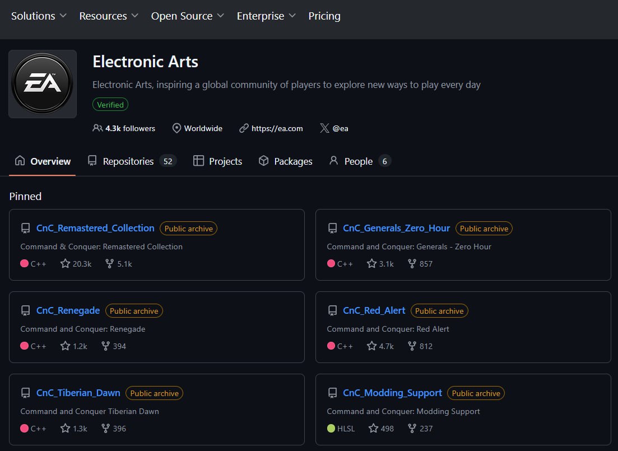Click the EA logo avatar
The width and height of the screenshot is (618, 451).
coord(43,83)
